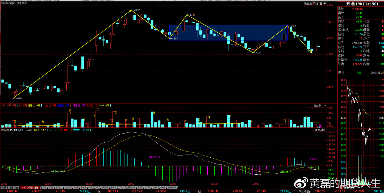Click the 删自选 button above the chart
384x193 pixels.
coord(308,4)
